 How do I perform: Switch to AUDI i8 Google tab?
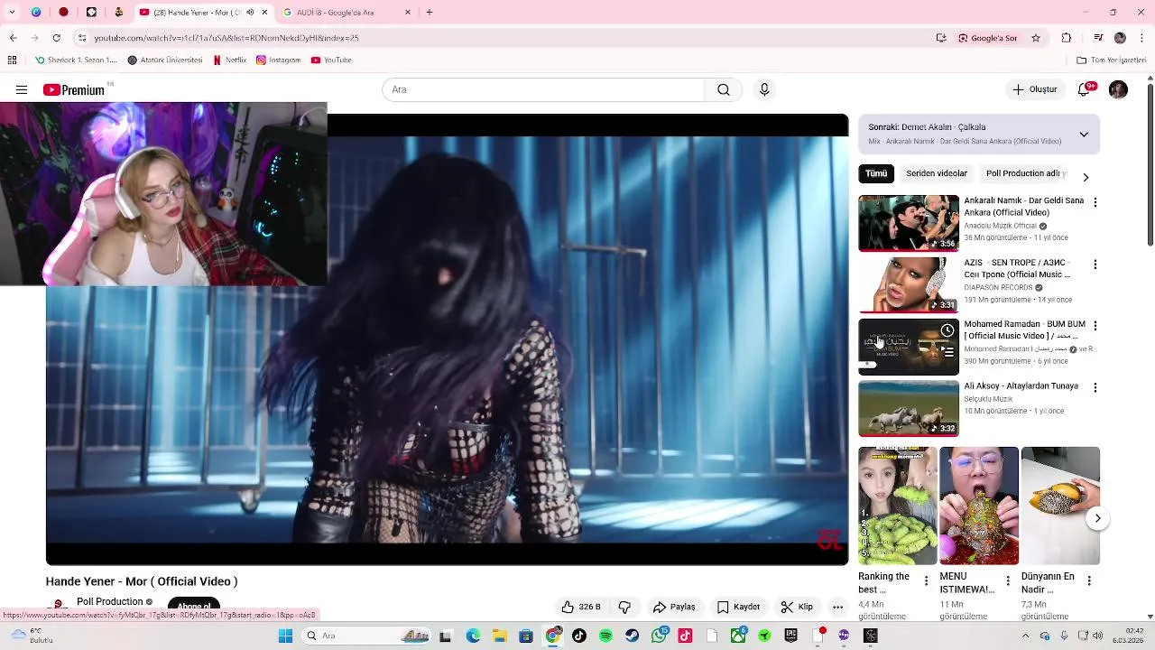click(x=347, y=13)
